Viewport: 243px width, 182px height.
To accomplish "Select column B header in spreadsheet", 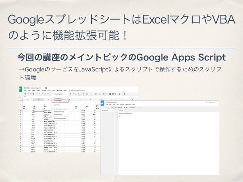I will pyautogui.click(x=38, y=100).
